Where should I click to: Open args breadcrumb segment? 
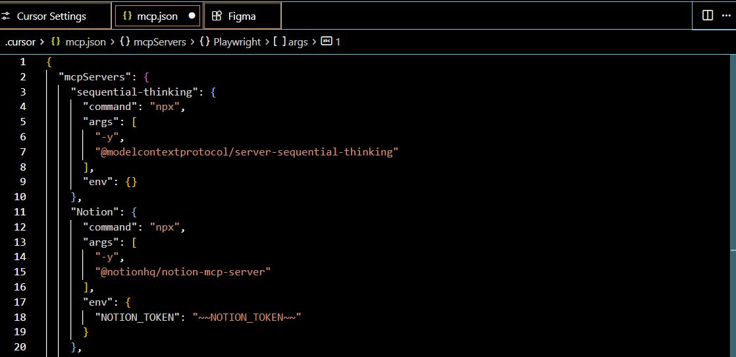(x=298, y=41)
